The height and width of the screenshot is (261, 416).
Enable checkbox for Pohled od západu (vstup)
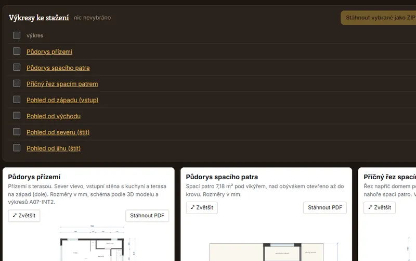[17, 100]
